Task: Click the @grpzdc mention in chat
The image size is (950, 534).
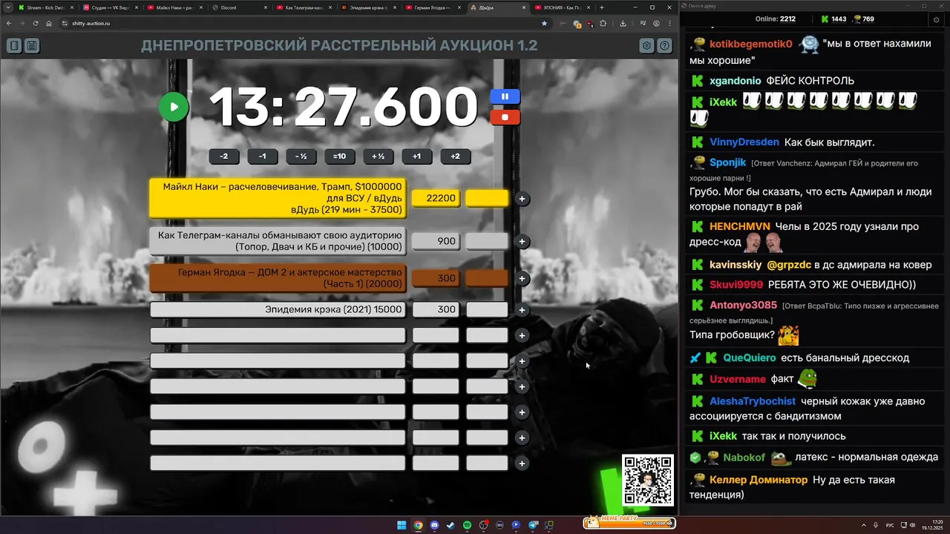Action: (x=789, y=265)
